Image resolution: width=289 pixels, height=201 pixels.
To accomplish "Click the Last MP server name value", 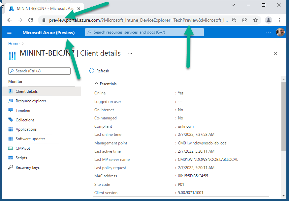I will (208, 159).
